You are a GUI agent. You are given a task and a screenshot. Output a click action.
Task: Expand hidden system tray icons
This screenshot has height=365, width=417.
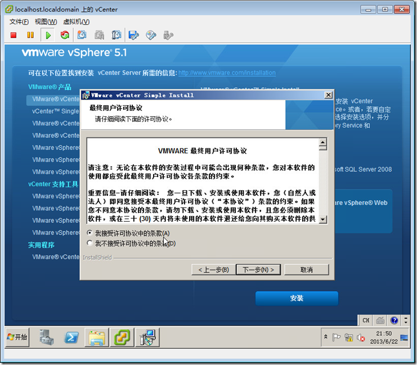(325, 337)
